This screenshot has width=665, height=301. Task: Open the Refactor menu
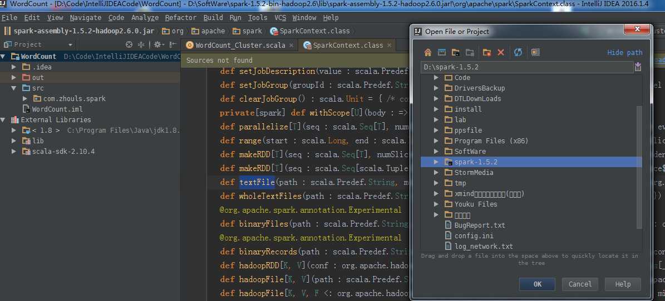pos(181,18)
